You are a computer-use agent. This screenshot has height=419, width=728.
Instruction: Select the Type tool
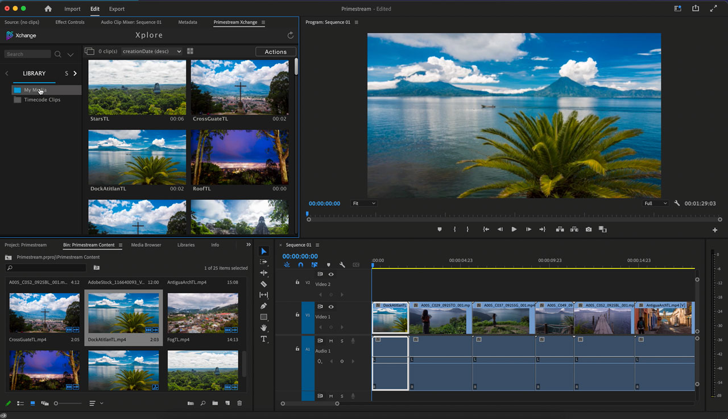(263, 339)
